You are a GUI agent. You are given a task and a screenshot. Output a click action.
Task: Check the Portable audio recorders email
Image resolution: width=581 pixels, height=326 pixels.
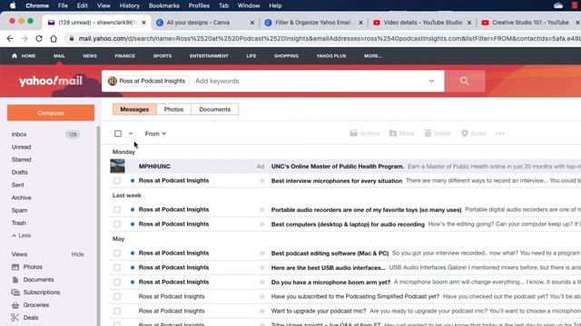(x=117, y=209)
